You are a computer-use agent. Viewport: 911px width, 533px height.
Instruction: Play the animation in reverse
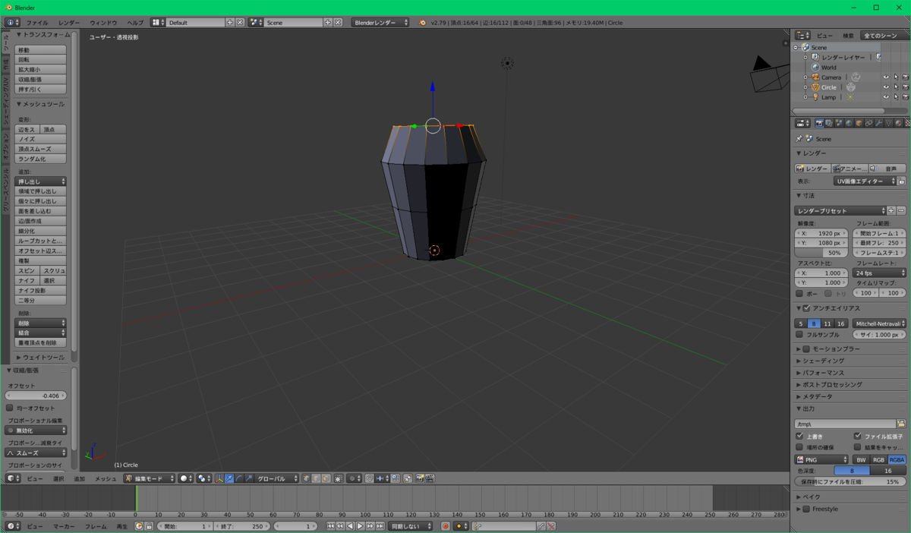pos(350,526)
